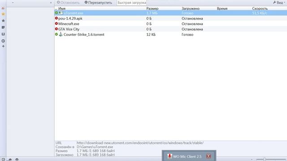Click the third status bar icon
Viewport: 287px width, 161px height.
coord(17,159)
